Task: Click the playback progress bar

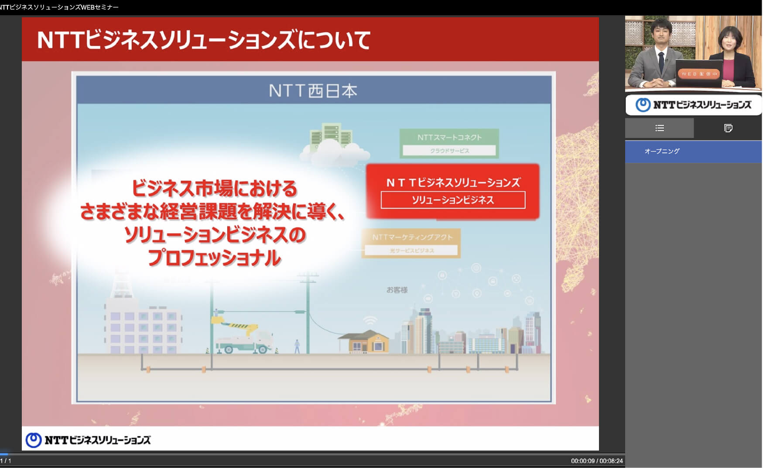Action: pos(312,454)
